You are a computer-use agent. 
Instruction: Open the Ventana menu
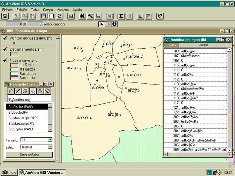(x=63, y=10)
